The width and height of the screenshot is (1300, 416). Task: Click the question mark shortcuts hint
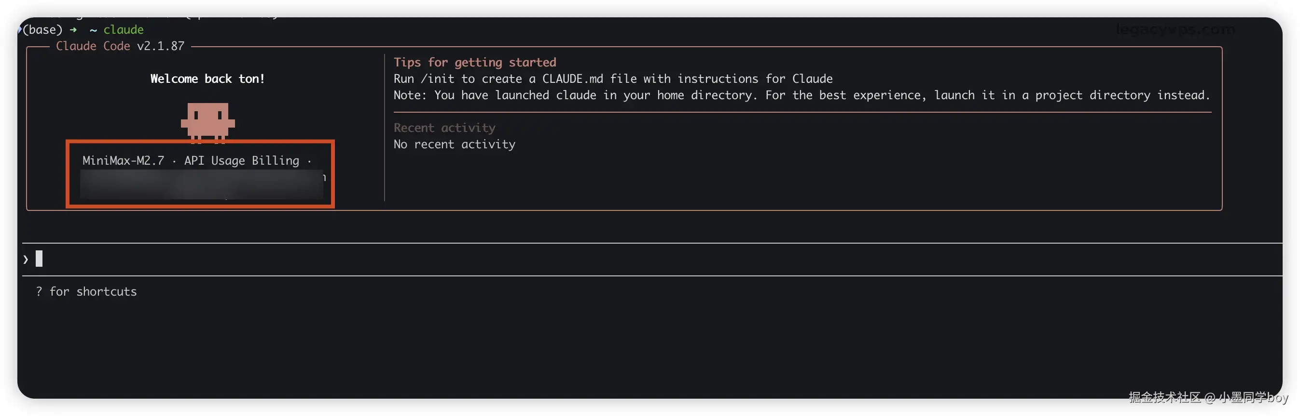click(x=39, y=292)
